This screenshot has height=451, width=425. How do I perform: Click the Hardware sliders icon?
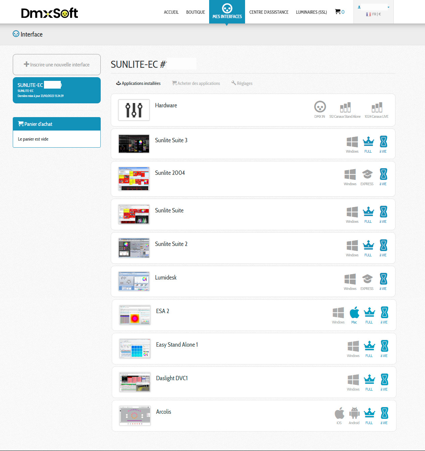coord(134,110)
